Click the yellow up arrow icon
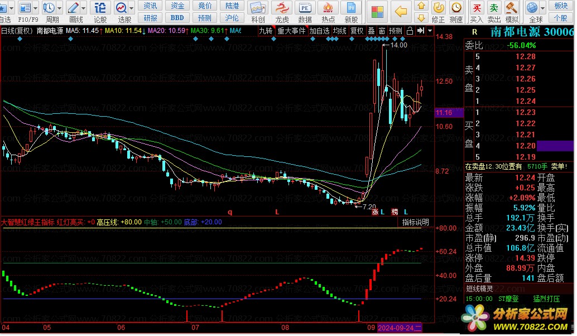The image size is (577, 336). (421, 6)
